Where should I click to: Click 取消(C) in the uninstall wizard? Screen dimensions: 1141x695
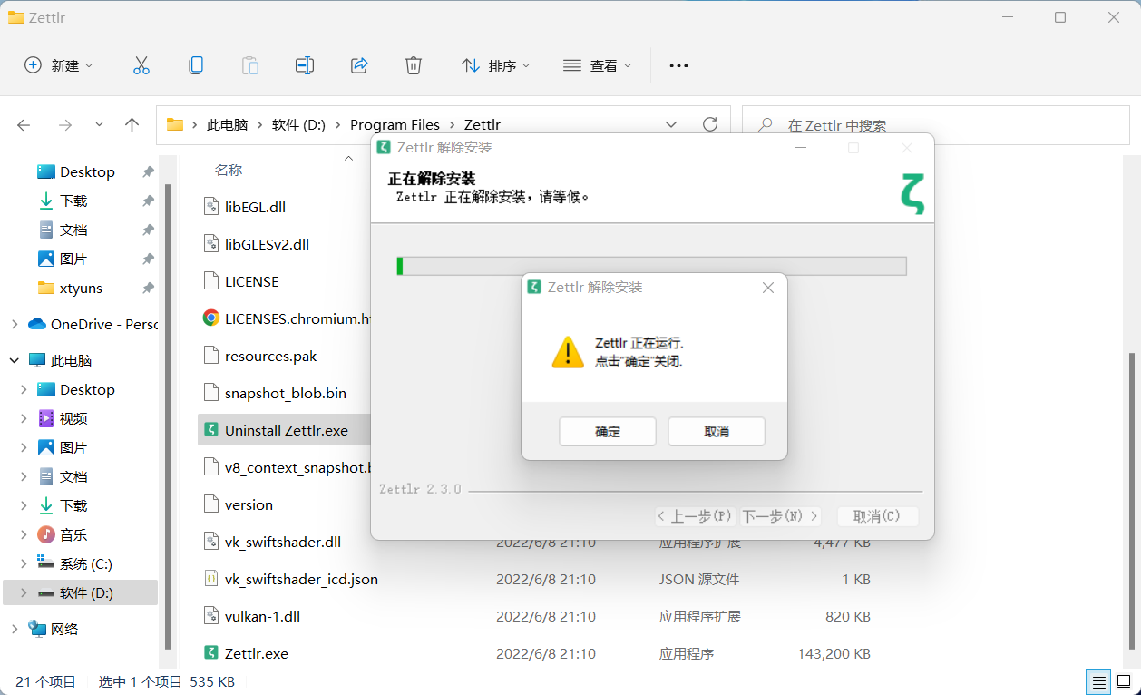[x=876, y=515]
